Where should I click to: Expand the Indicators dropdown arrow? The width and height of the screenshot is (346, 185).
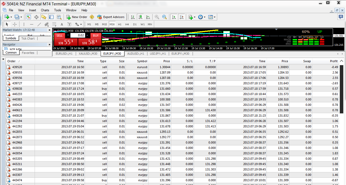point(195,17)
